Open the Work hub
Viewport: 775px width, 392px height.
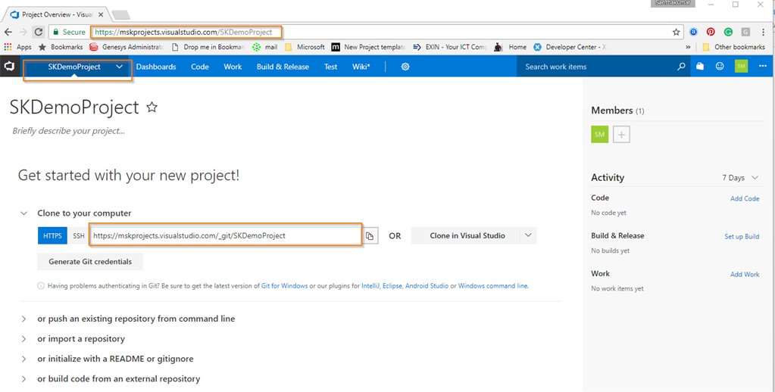(233, 67)
